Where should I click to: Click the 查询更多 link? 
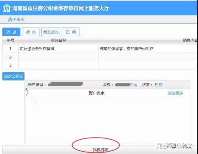coord(175,93)
